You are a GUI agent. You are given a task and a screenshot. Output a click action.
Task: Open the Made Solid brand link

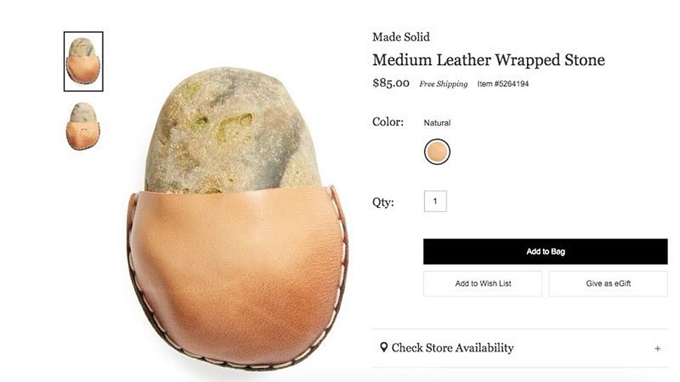point(400,37)
